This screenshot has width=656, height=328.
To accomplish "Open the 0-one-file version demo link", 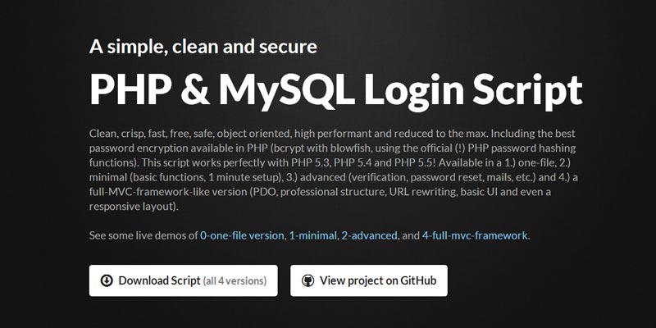I will [x=242, y=236].
